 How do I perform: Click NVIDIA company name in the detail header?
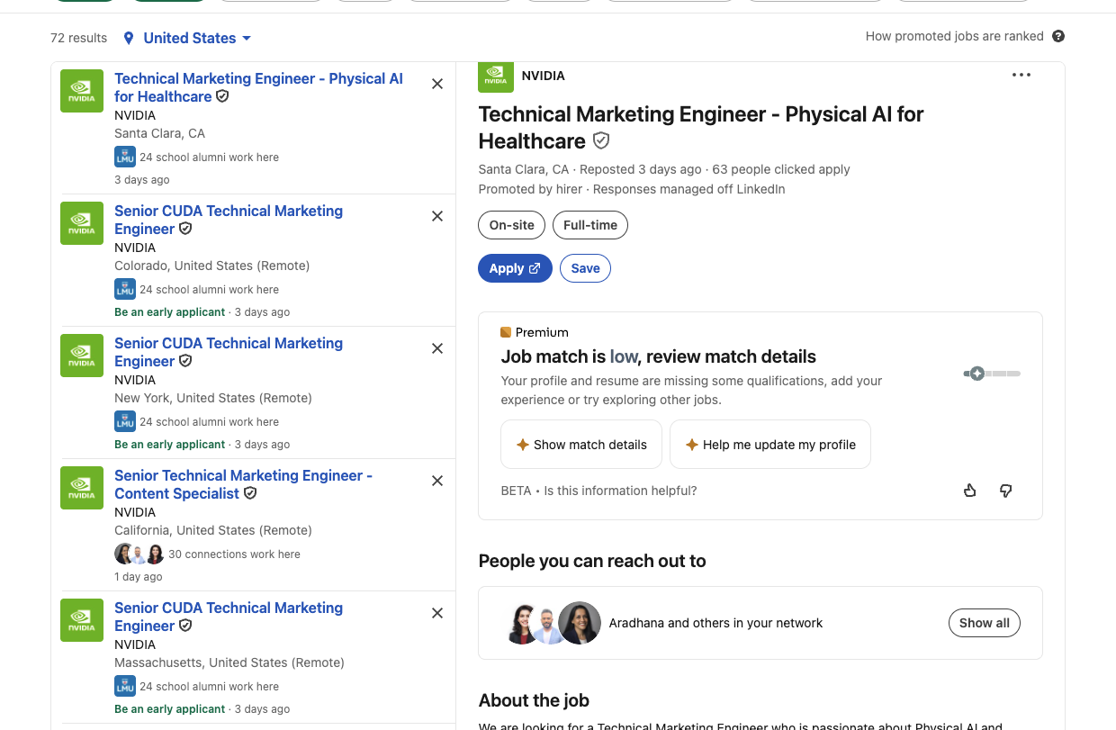[544, 76]
